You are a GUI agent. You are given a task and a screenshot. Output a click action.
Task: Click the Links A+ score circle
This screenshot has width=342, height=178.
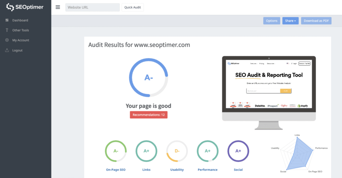[146, 151]
